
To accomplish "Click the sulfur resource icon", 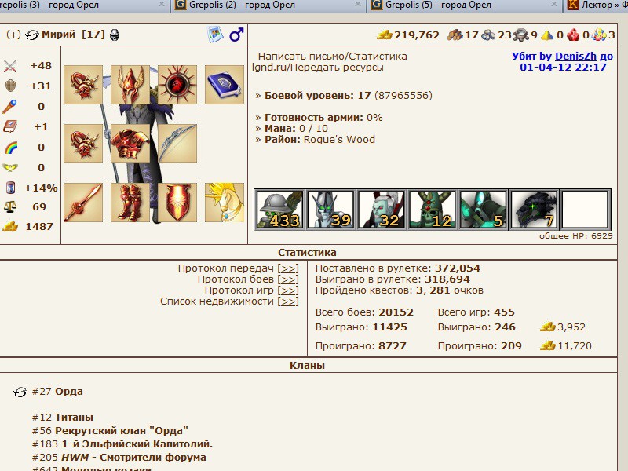I will [547, 35].
